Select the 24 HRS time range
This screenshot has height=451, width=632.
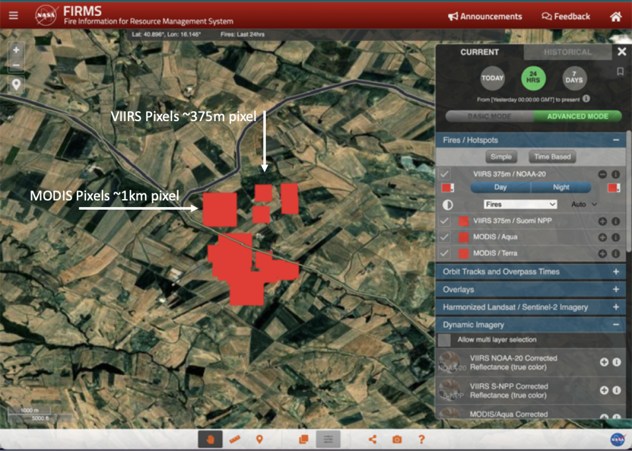pos(533,78)
